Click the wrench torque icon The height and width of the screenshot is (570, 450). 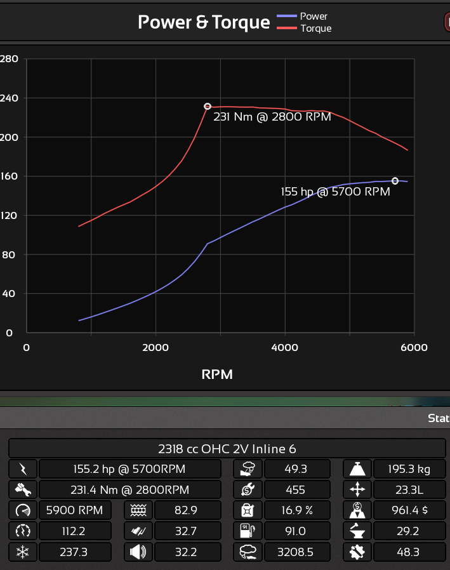click(x=23, y=489)
